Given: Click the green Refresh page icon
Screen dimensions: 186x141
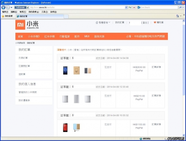Looking at the screenshot, I should point(130,7).
